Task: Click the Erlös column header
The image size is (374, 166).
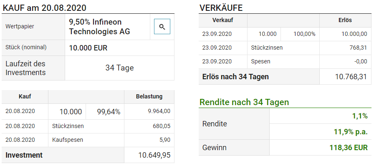Action: click(x=345, y=20)
